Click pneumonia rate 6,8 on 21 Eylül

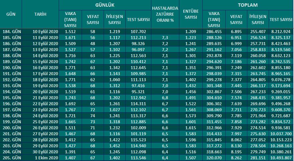click(x=165, y=98)
